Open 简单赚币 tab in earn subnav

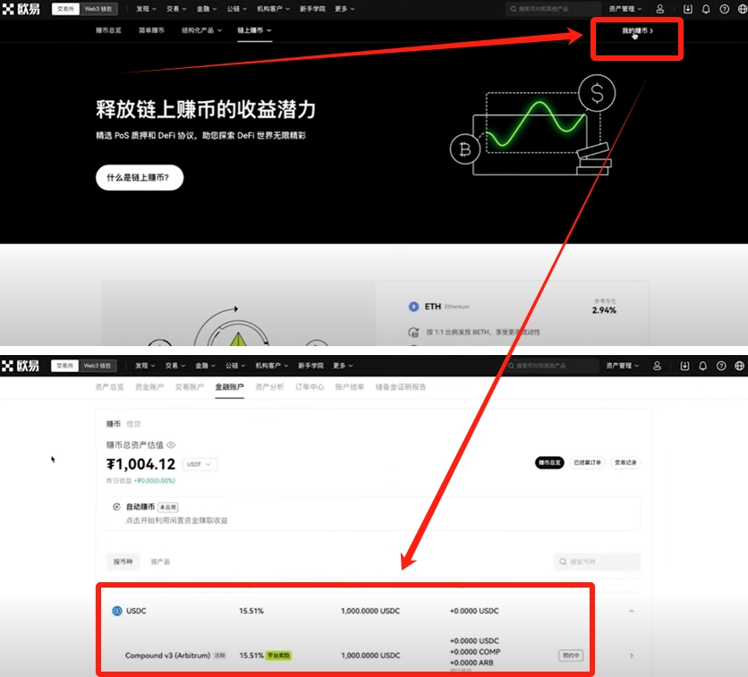tap(151, 30)
